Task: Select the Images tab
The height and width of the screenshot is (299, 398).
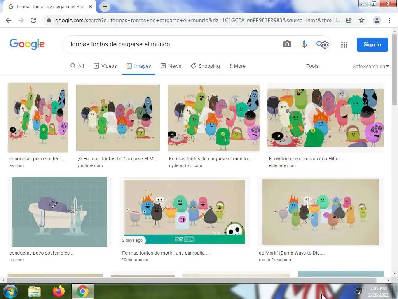Action: point(139,66)
